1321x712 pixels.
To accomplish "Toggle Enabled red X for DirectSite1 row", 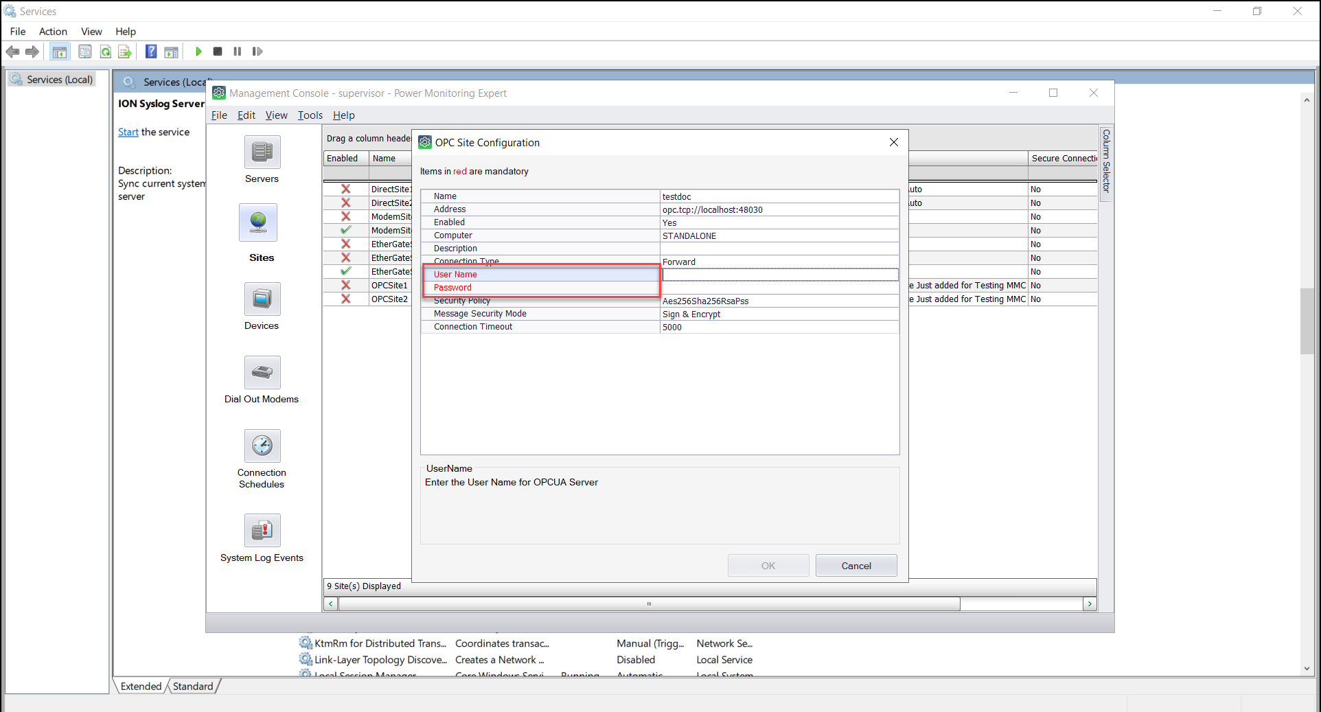I will [346, 189].
